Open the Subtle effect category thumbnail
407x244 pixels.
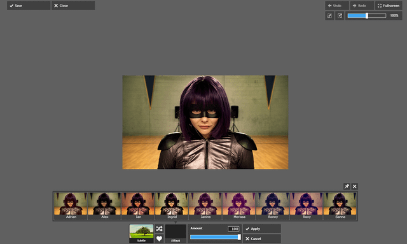[141, 233]
